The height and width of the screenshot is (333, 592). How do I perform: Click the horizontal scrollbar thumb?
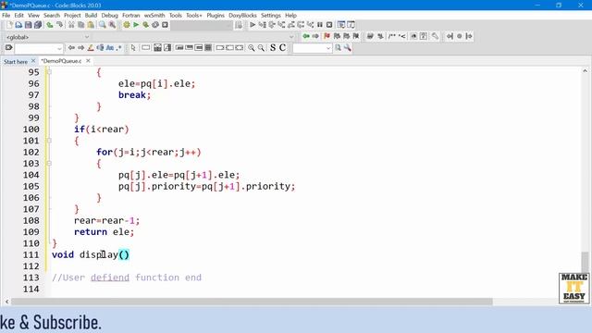252,302
